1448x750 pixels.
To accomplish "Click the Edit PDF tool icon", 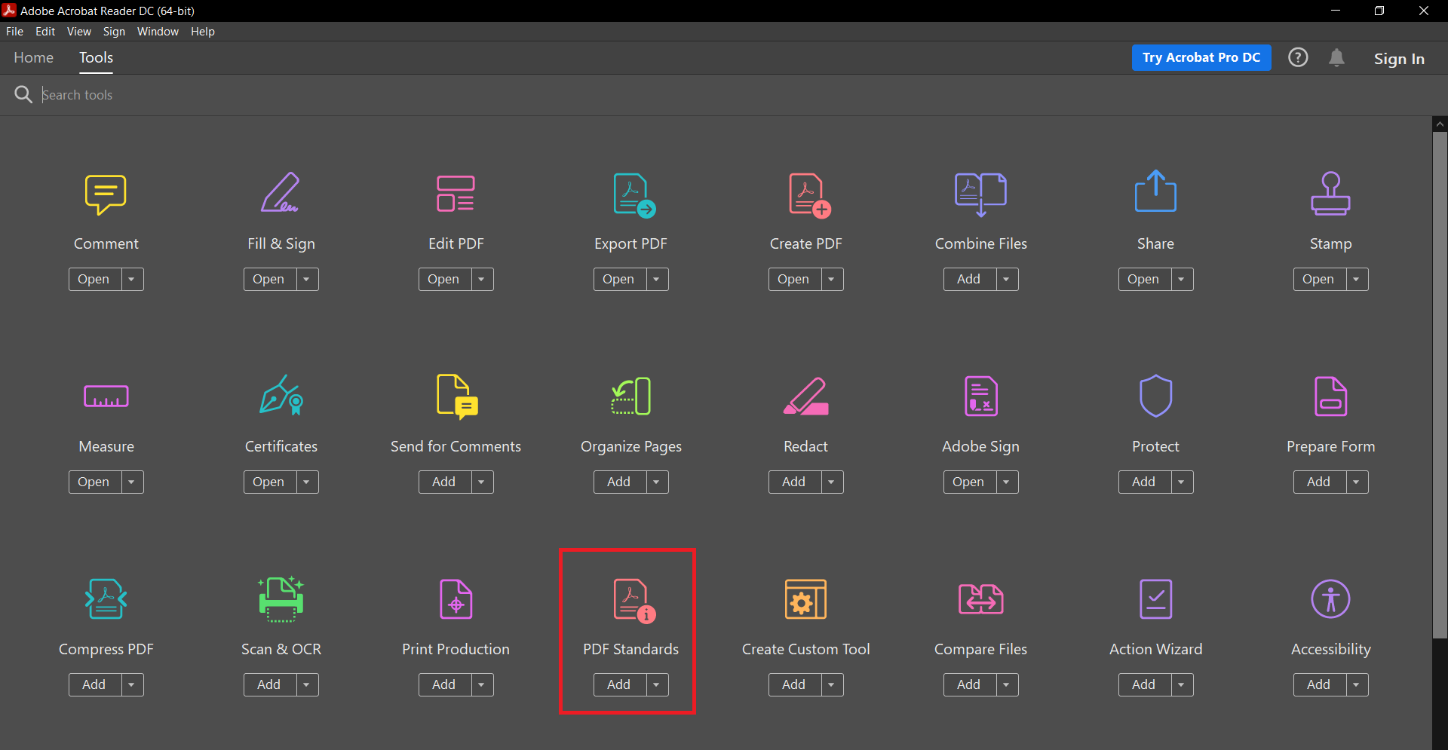I will tap(456, 194).
